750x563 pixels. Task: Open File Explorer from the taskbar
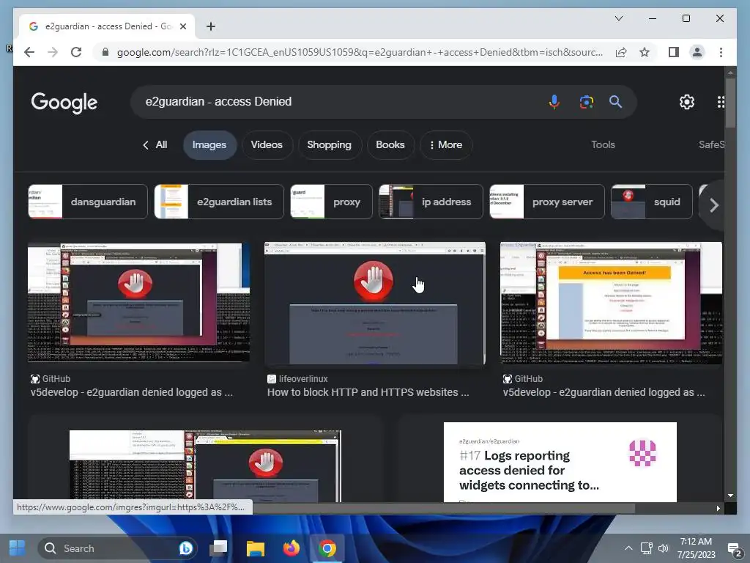tap(256, 548)
